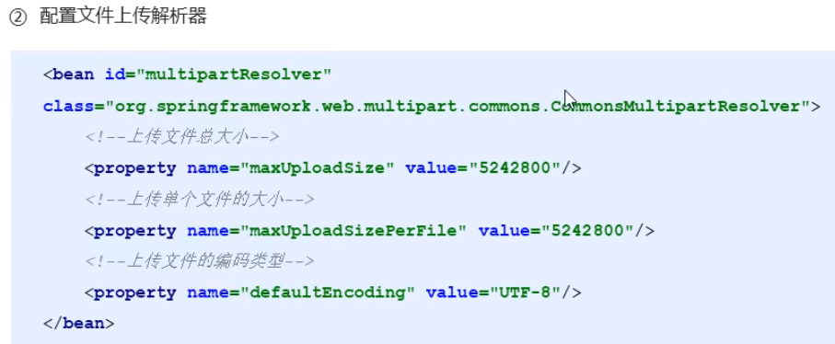
Task: Click the <property tag on the maxUploadSizePerFile line
Action: pos(131,231)
